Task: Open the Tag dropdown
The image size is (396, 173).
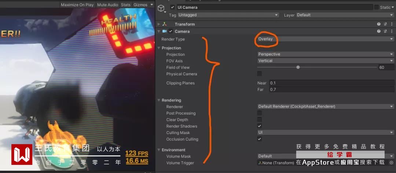Action: 228,15
